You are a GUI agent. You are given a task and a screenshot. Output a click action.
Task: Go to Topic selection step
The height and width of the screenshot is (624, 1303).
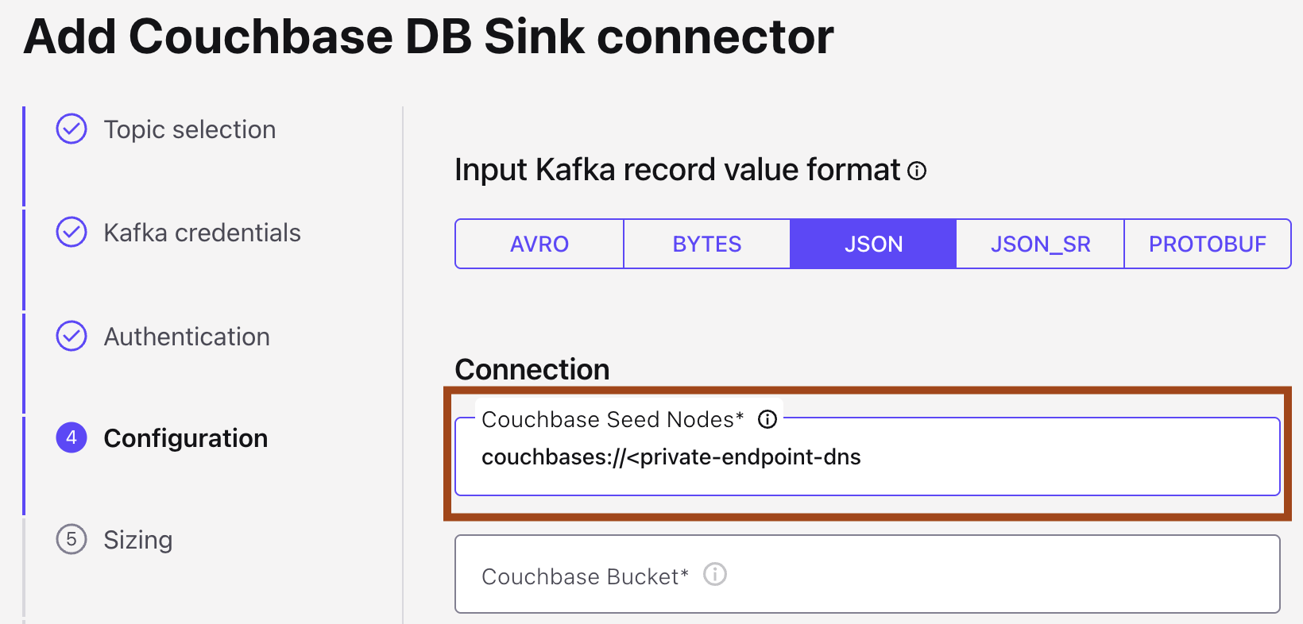(190, 129)
